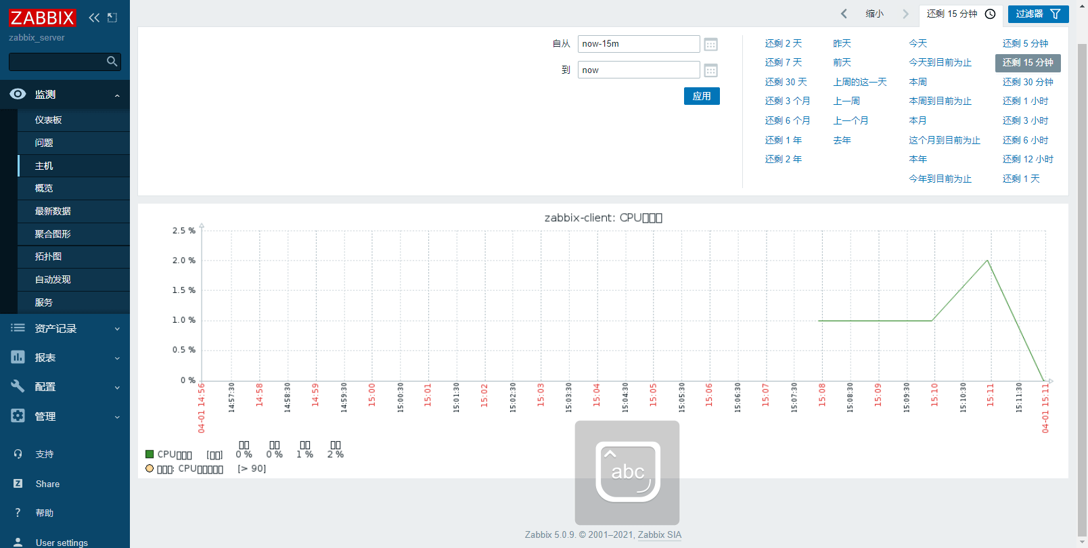Collapse the sidebar with double-arrow icon
1088x548 pixels.
94,18
